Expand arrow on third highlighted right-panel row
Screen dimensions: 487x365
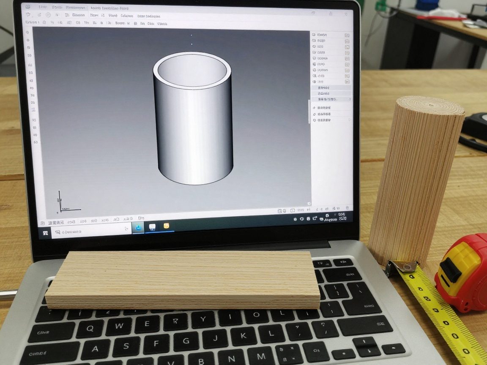[350, 99]
